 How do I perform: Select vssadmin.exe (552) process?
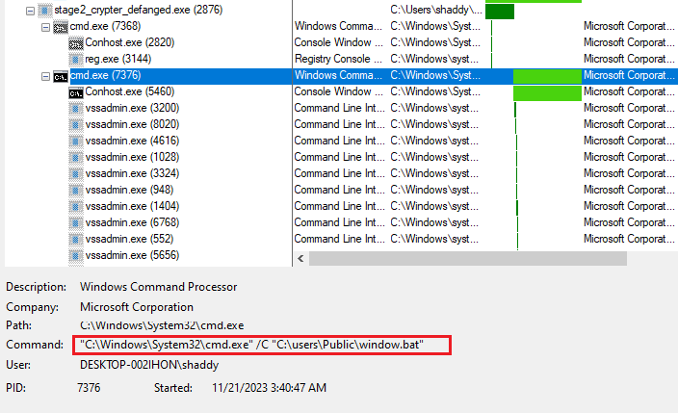click(x=129, y=239)
